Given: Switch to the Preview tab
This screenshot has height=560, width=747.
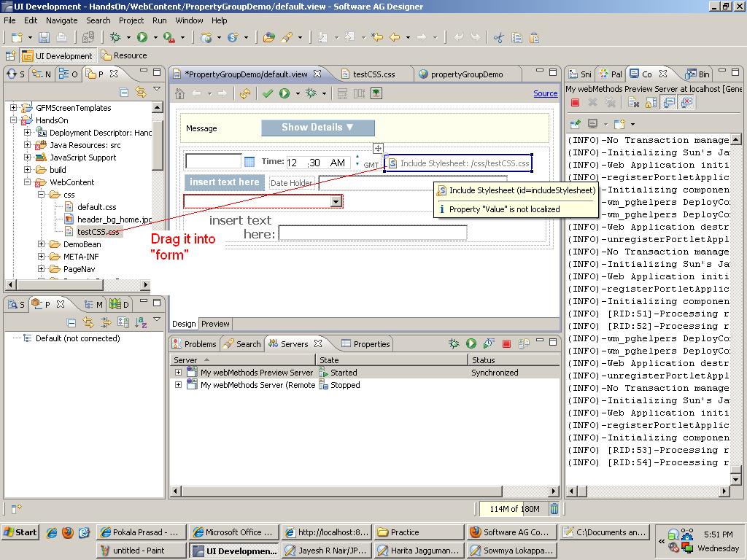Looking at the screenshot, I should tap(215, 324).
